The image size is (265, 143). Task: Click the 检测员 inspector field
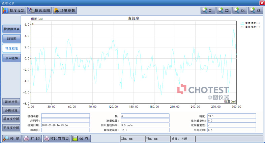65,130
